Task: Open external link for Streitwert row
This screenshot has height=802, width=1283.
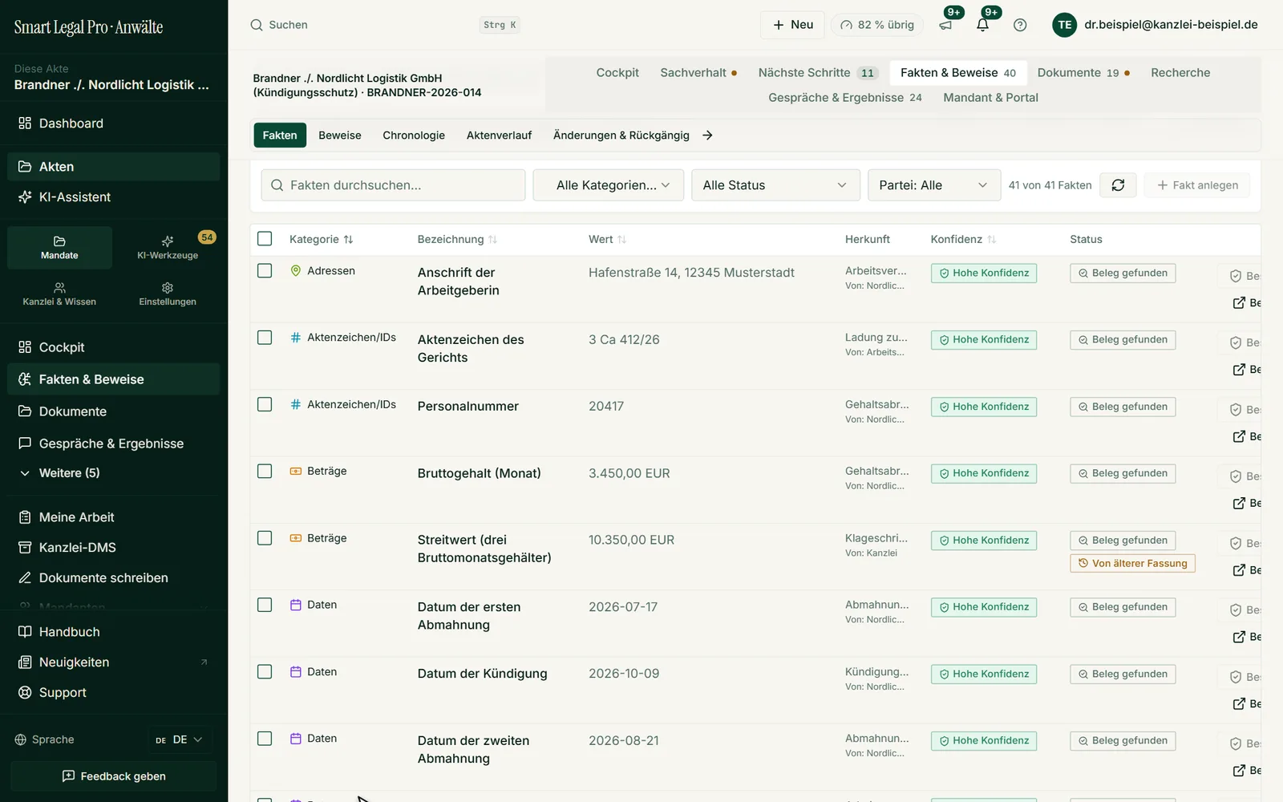Action: tap(1239, 570)
